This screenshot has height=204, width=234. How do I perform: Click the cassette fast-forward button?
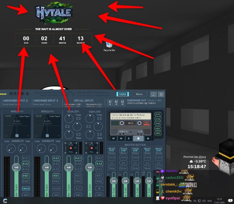coord(122,138)
